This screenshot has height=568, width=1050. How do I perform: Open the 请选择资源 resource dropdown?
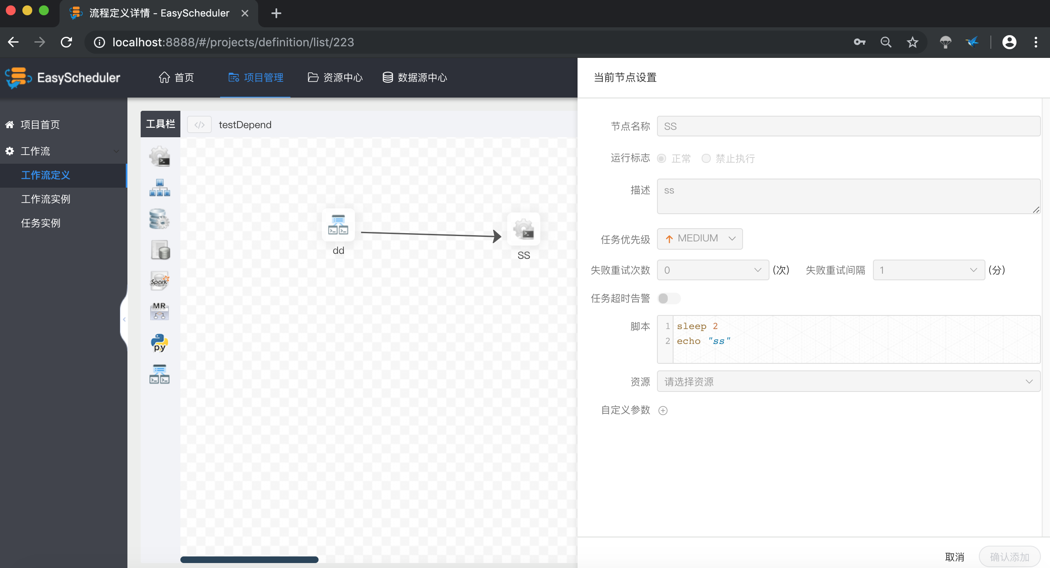pos(849,381)
